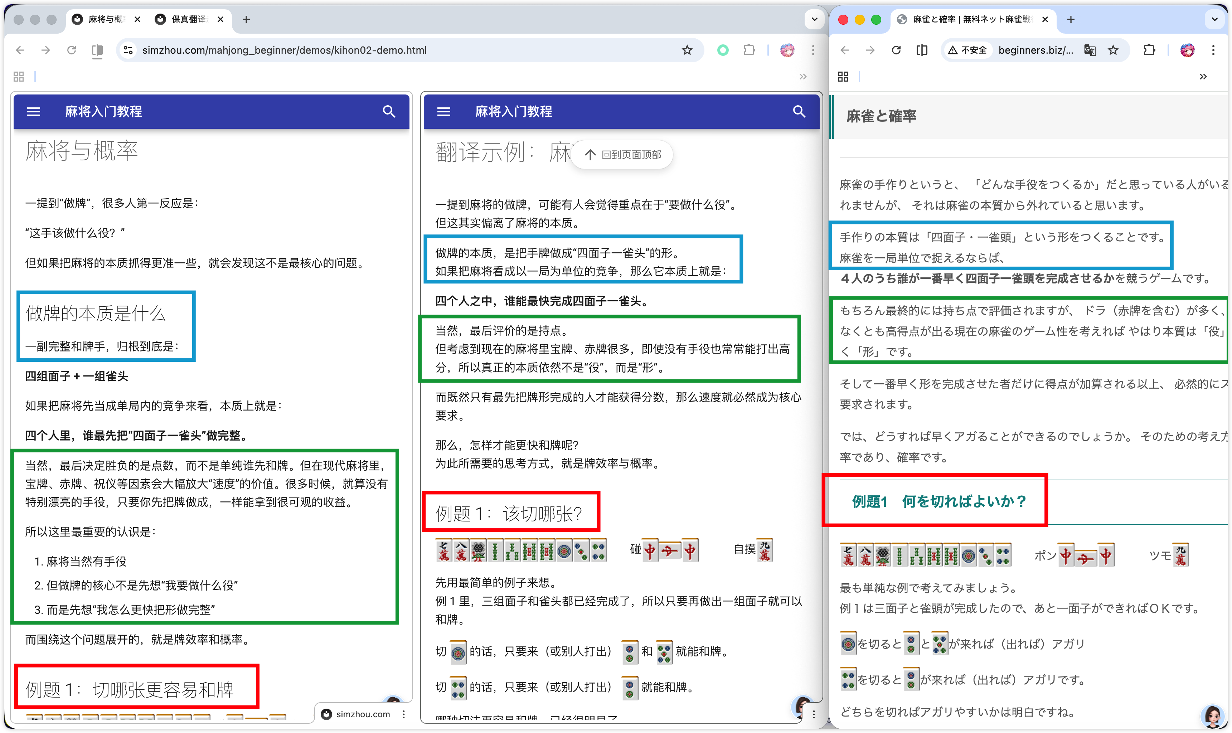Open site info icon beside simzhou URL
This screenshot has height=733, width=1232.
click(128, 50)
